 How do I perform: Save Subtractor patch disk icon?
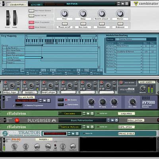pos(77,134)
